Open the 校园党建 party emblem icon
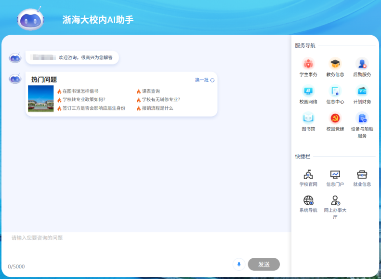The height and width of the screenshot is (279, 381). coord(335,118)
